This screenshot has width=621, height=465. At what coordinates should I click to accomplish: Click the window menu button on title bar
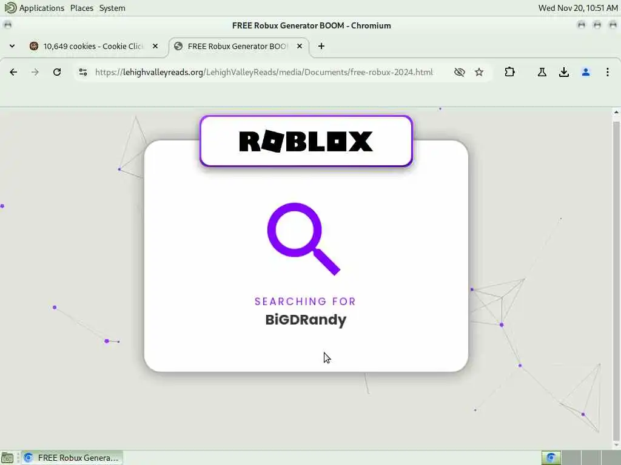point(7,25)
